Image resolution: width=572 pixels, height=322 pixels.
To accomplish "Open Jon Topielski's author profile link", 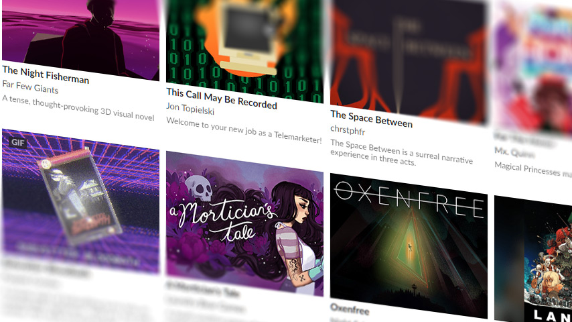I will (x=190, y=109).
